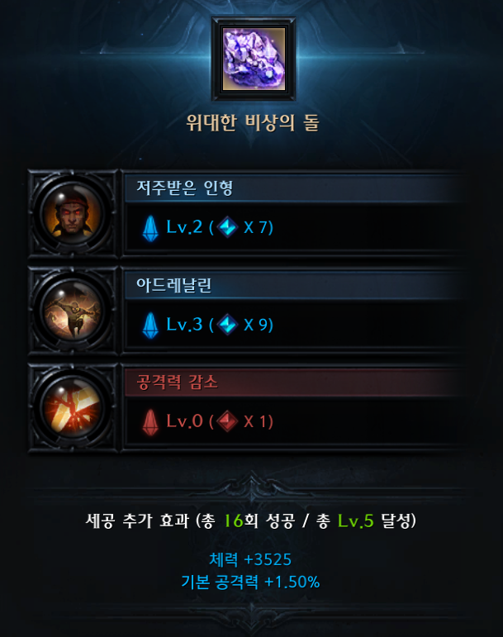The image size is (503, 637).
Task: Click the 저주받은 인형 engraving portrait icon
Action: (72, 214)
